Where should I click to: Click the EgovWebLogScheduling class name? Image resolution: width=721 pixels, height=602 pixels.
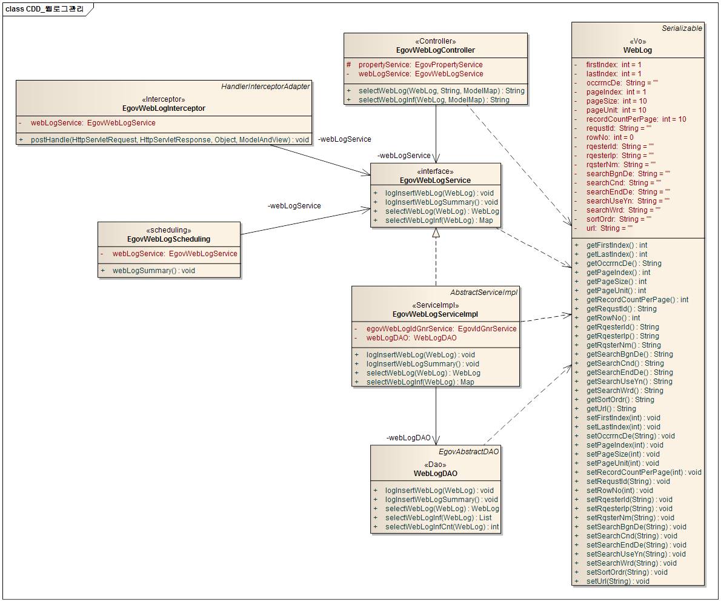click(168, 239)
